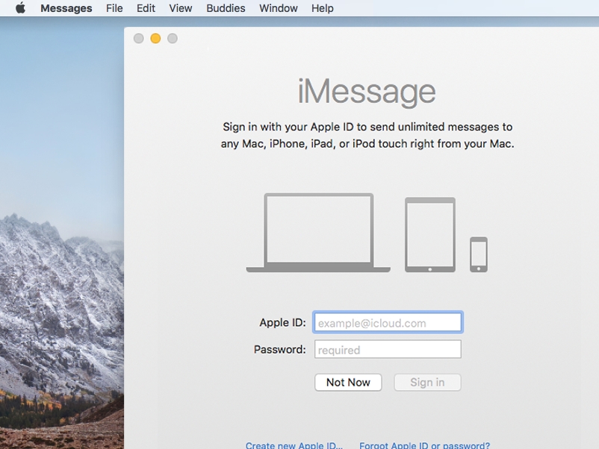Viewport: 599px width, 449px height.
Task: Click the iMessage heading text
Action: click(367, 92)
